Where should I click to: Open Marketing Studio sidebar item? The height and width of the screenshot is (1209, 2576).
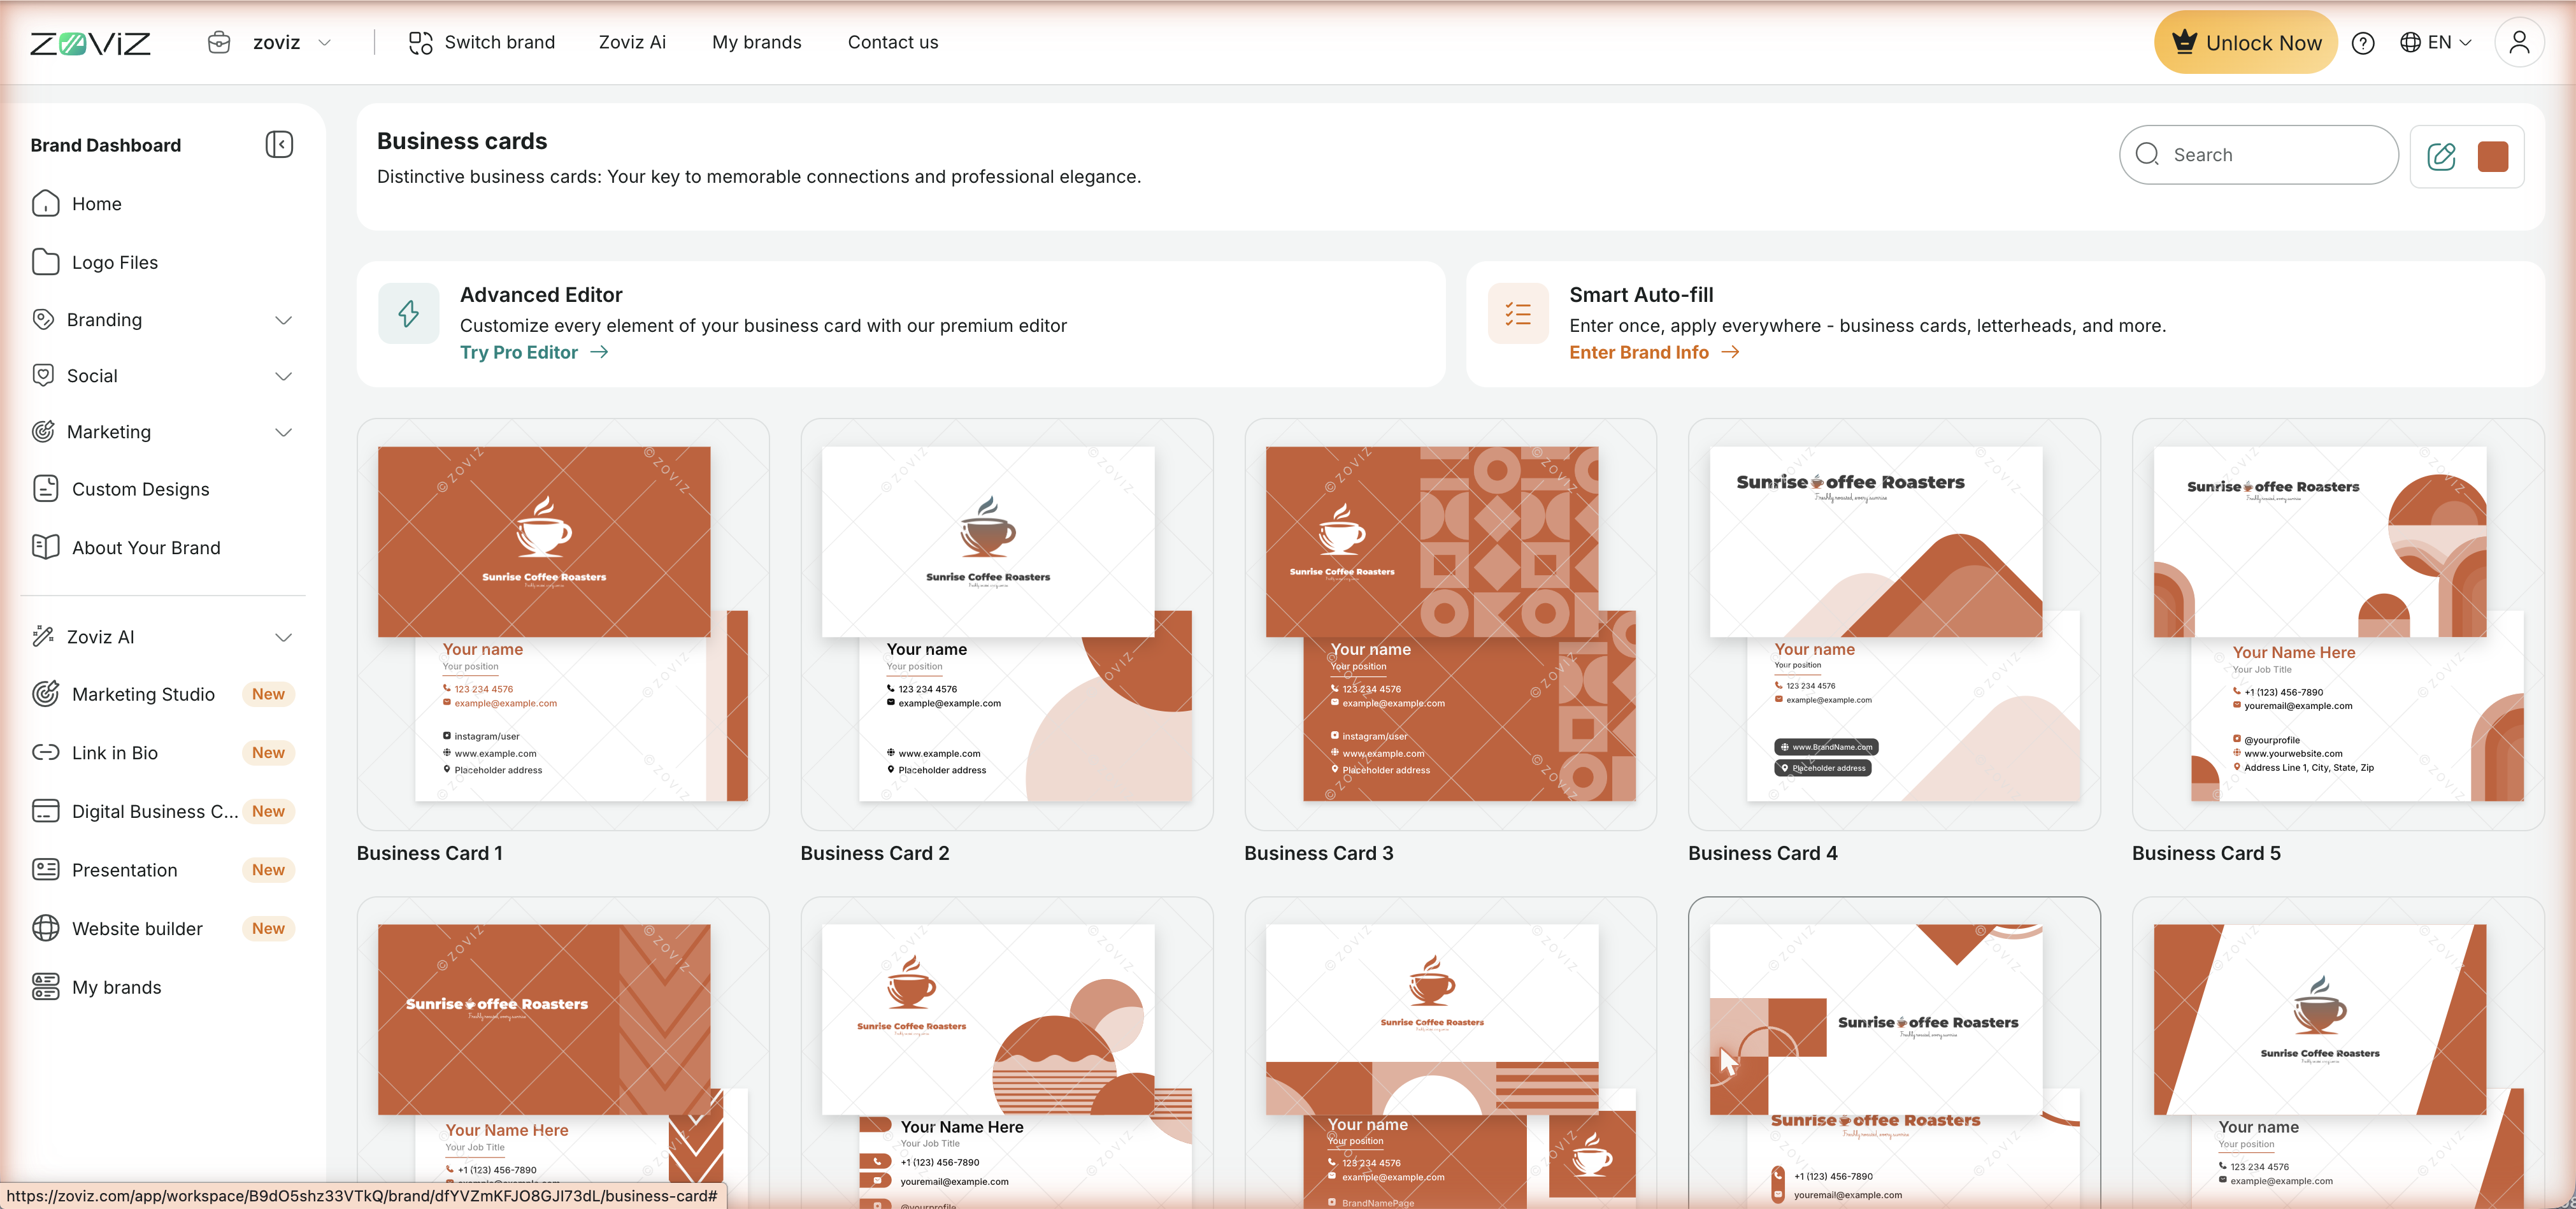pos(163,694)
